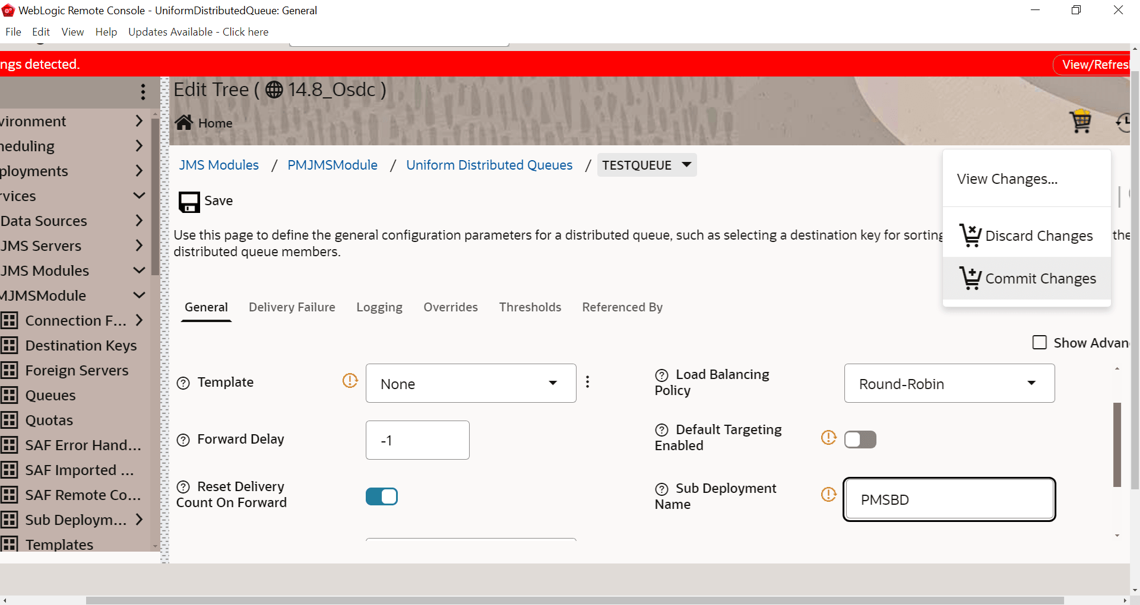Expand the Sub Deployments tree node
This screenshot has height=605, width=1140.
coord(139,520)
